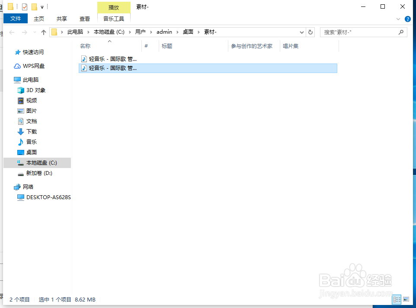Open 快速访问 in the navigation pane
The height and width of the screenshot is (308, 416).
pos(33,52)
